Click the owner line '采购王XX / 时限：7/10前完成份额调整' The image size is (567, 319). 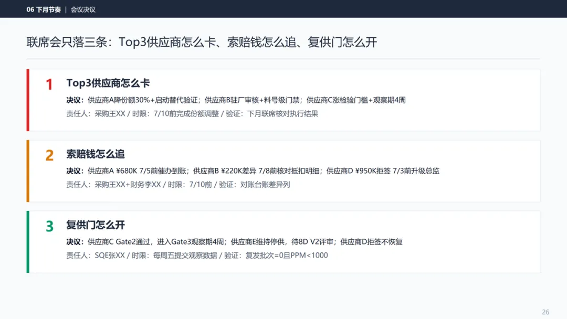[192, 114]
